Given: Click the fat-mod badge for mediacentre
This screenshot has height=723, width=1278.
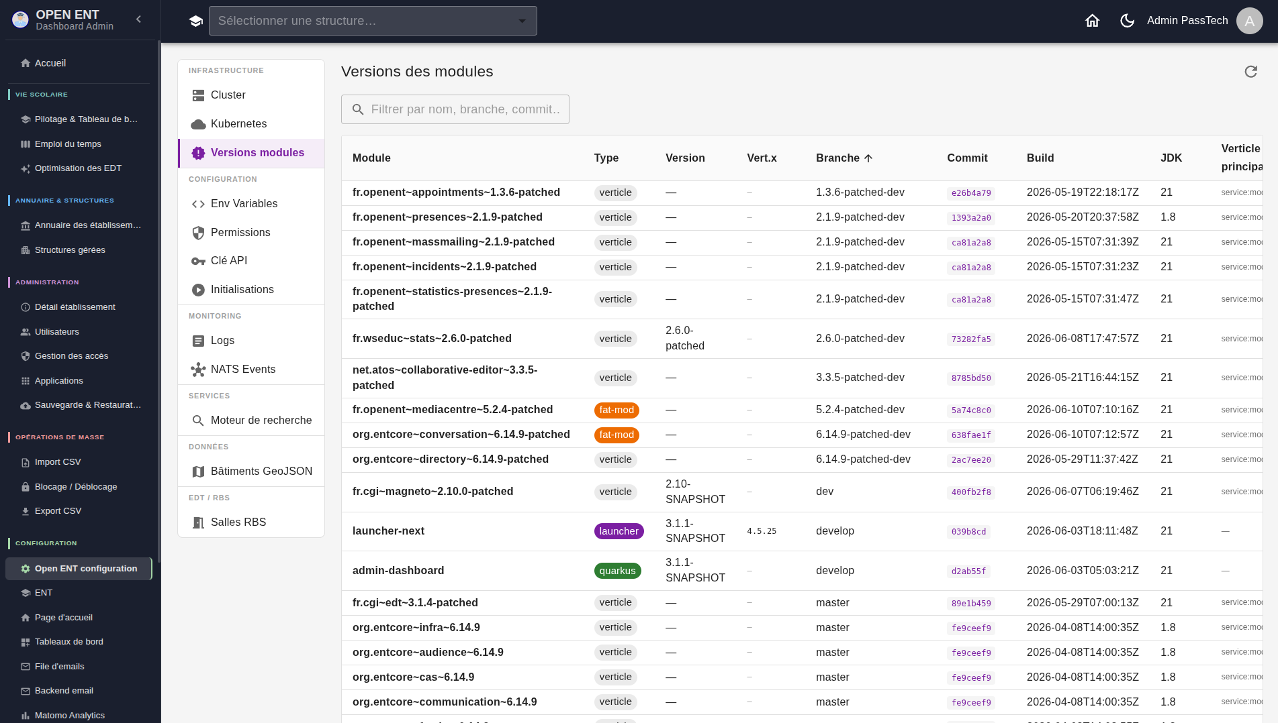Looking at the screenshot, I should 617,410.
